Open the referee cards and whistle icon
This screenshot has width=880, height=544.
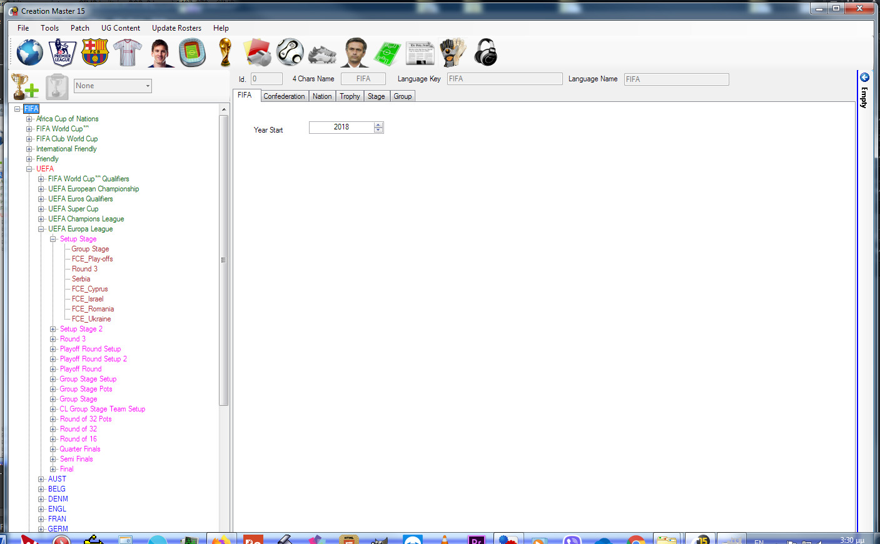click(x=258, y=53)
